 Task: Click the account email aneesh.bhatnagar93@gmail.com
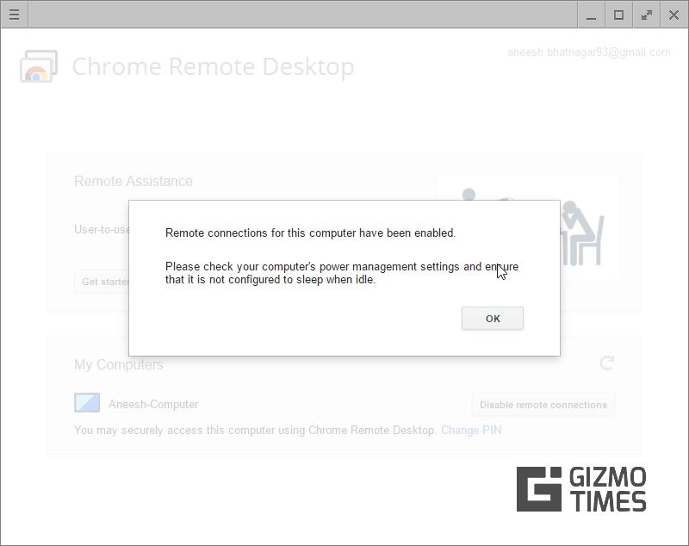point(588,52)
